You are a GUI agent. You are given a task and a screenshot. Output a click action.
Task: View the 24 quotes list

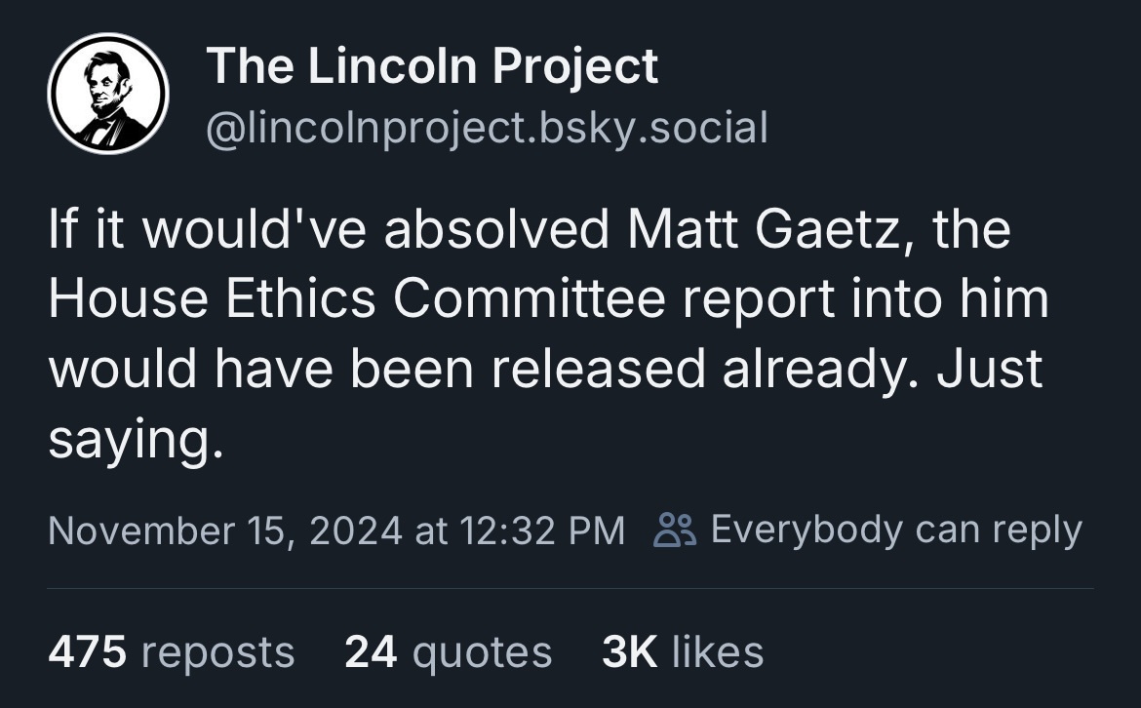449,651
